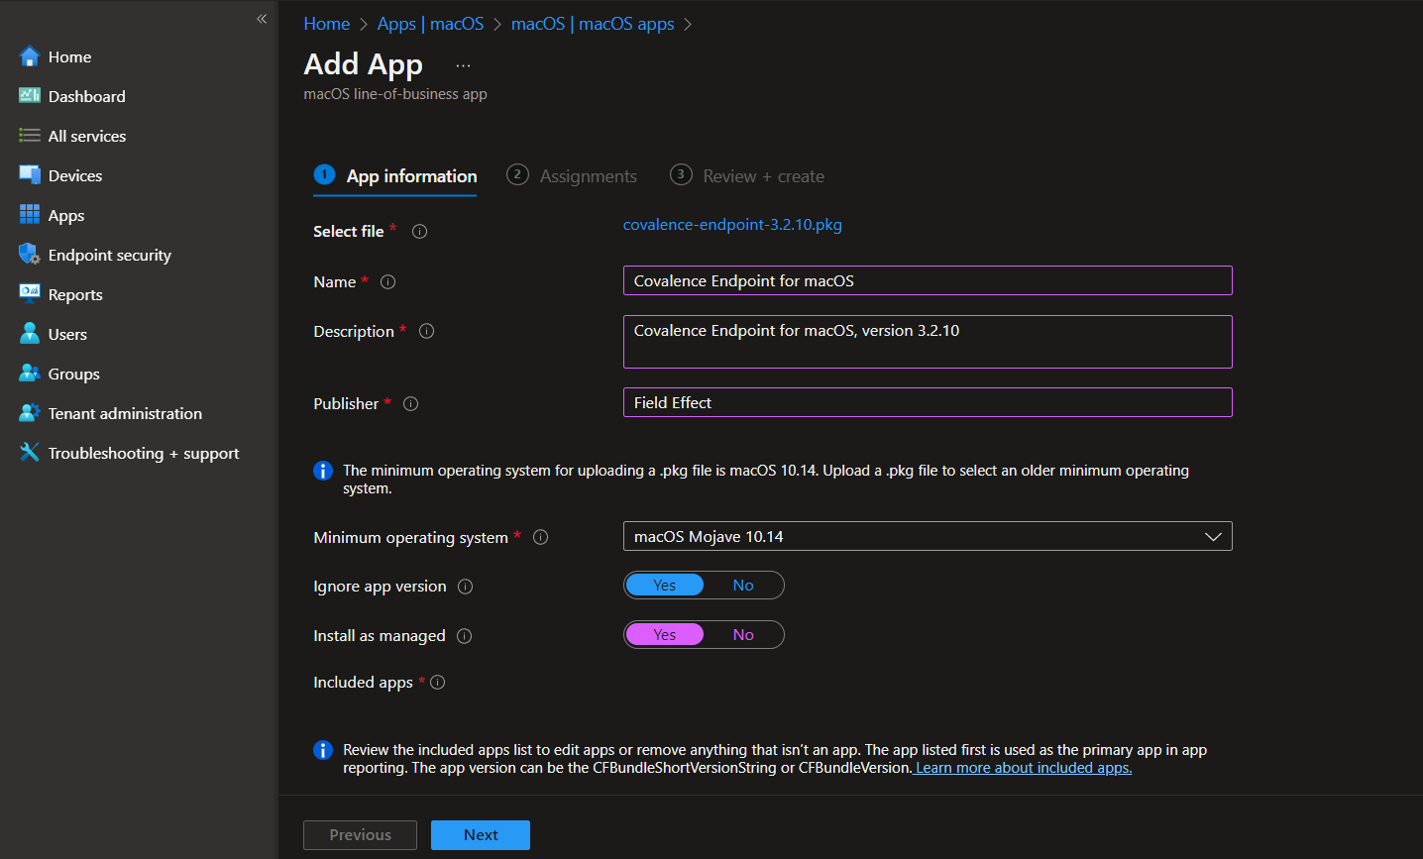Screen dimensions: 1423x859
Task: Click the Troubleshooting + support wrench icon
Action: click(30, 452)
